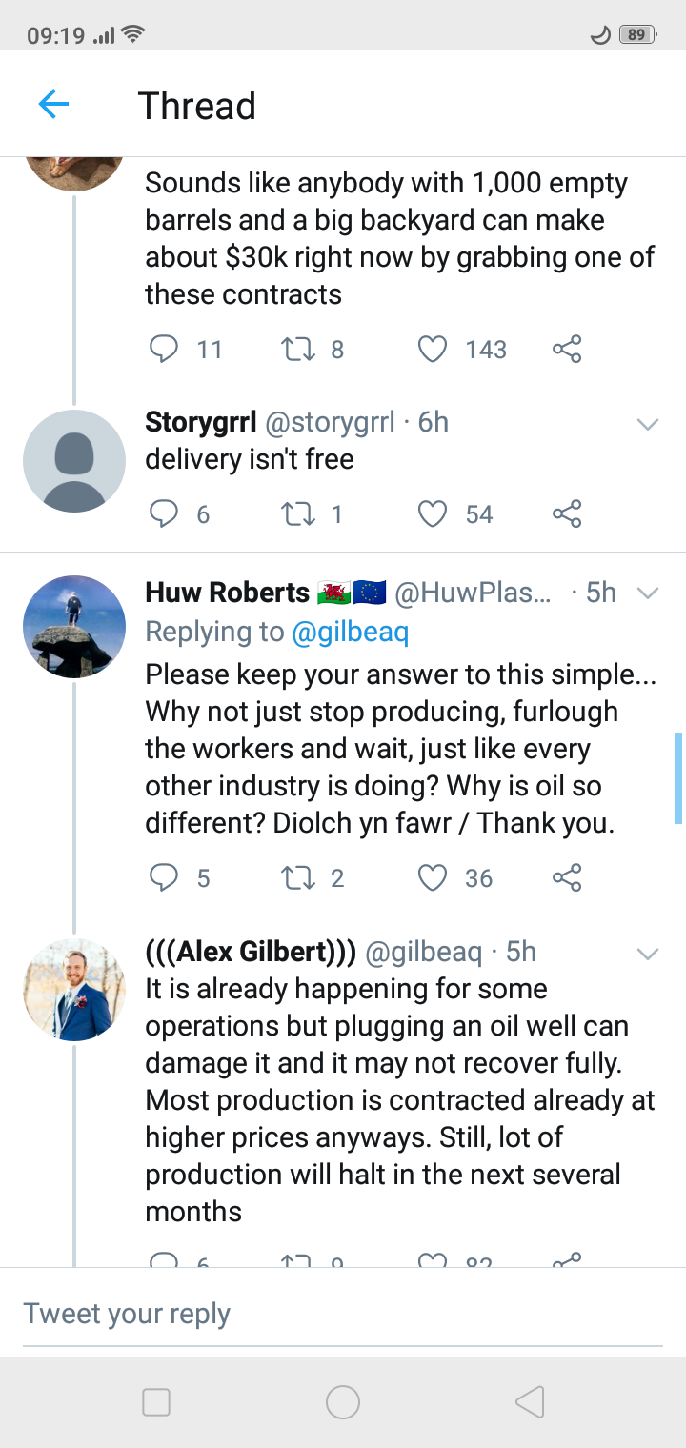Reply to Storygrrl's tweet

[x=164, y=514]
